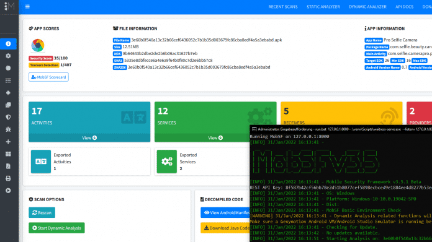View the 17 Activities list
The height and width of the screenshot is (242, 432).
(89, 138)
